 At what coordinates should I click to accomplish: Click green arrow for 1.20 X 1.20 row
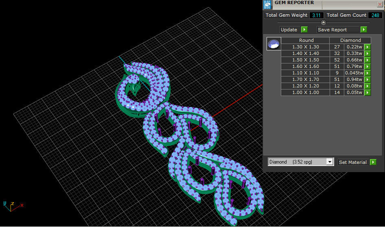[367, 86]
